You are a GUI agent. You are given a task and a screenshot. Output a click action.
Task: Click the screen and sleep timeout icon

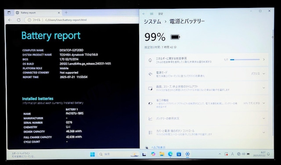(150, 88)
